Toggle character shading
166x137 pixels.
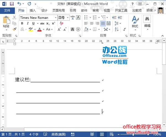point(72,29)
